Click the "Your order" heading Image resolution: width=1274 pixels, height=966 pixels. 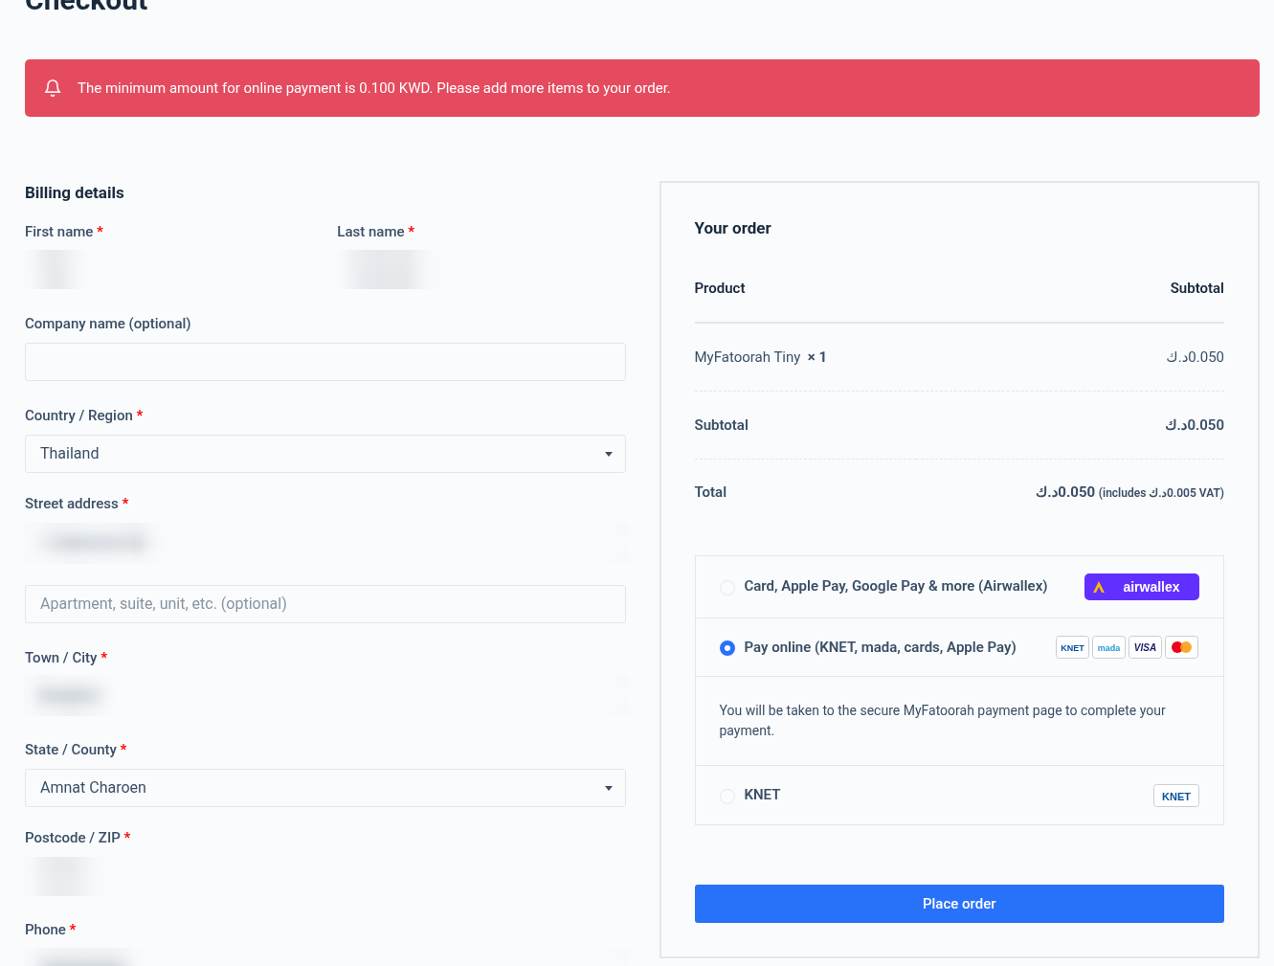[x=732, y=228]
